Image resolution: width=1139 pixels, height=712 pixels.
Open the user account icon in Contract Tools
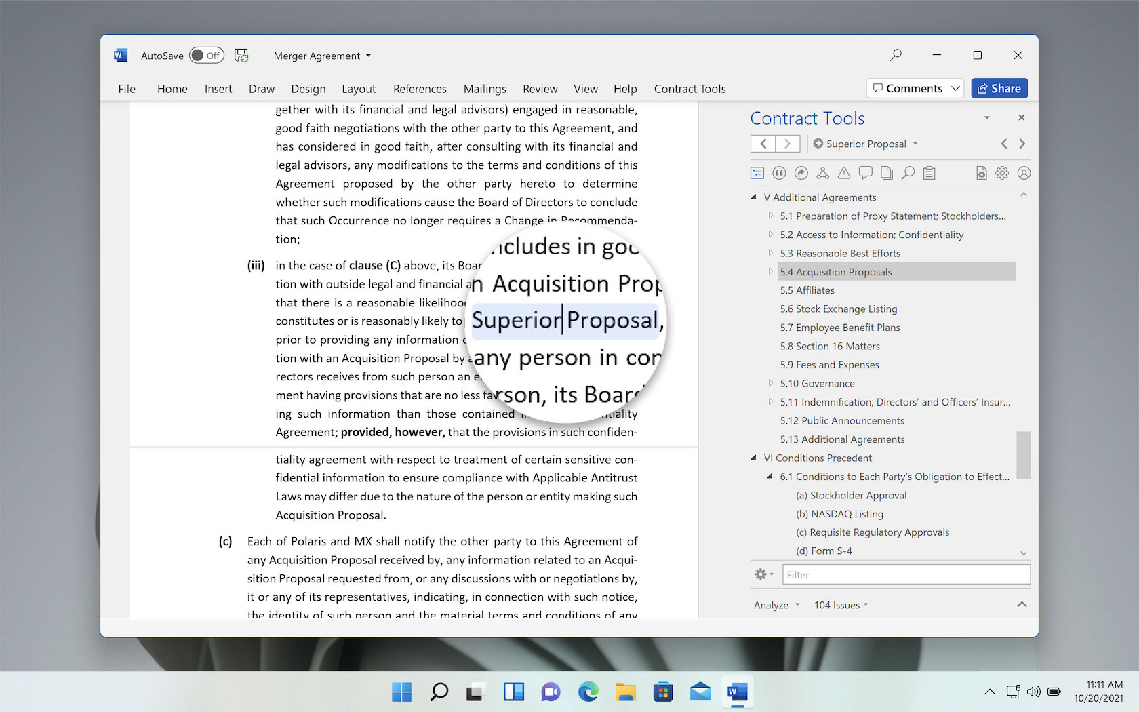pos(1024,173)
